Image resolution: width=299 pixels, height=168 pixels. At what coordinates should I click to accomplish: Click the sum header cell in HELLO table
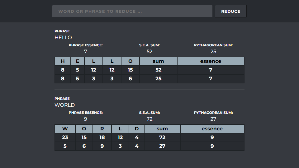pyautogui.click(x=158, y=61)
